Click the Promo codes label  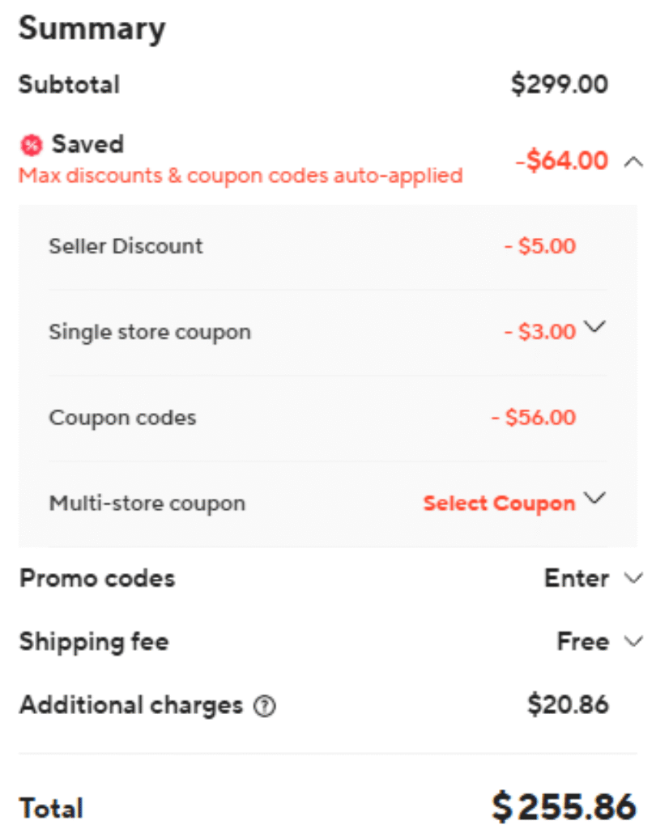point(97,578)
